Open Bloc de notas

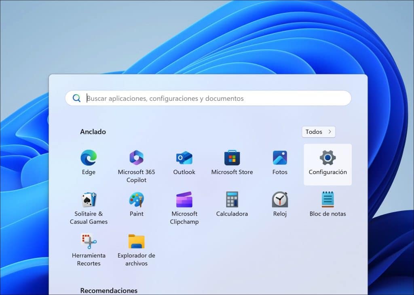327,205
